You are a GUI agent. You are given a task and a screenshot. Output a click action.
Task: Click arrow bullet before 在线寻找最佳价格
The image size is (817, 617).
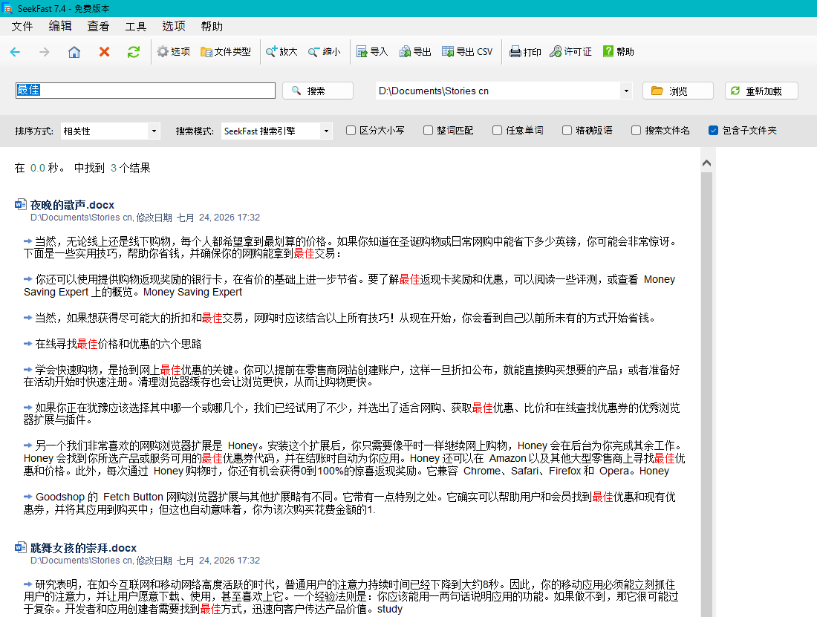[x=28, y=344]
